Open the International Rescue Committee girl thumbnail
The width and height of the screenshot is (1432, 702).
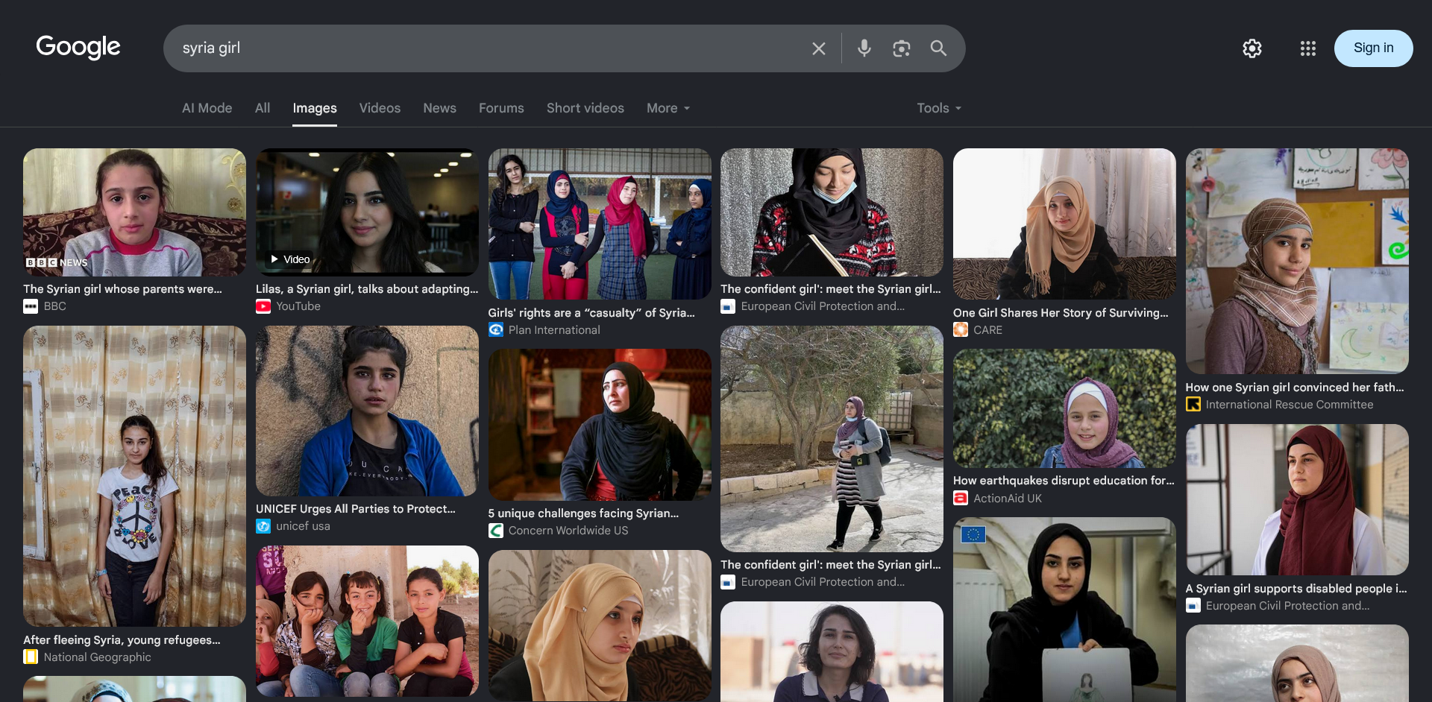tap(1297, 262)
